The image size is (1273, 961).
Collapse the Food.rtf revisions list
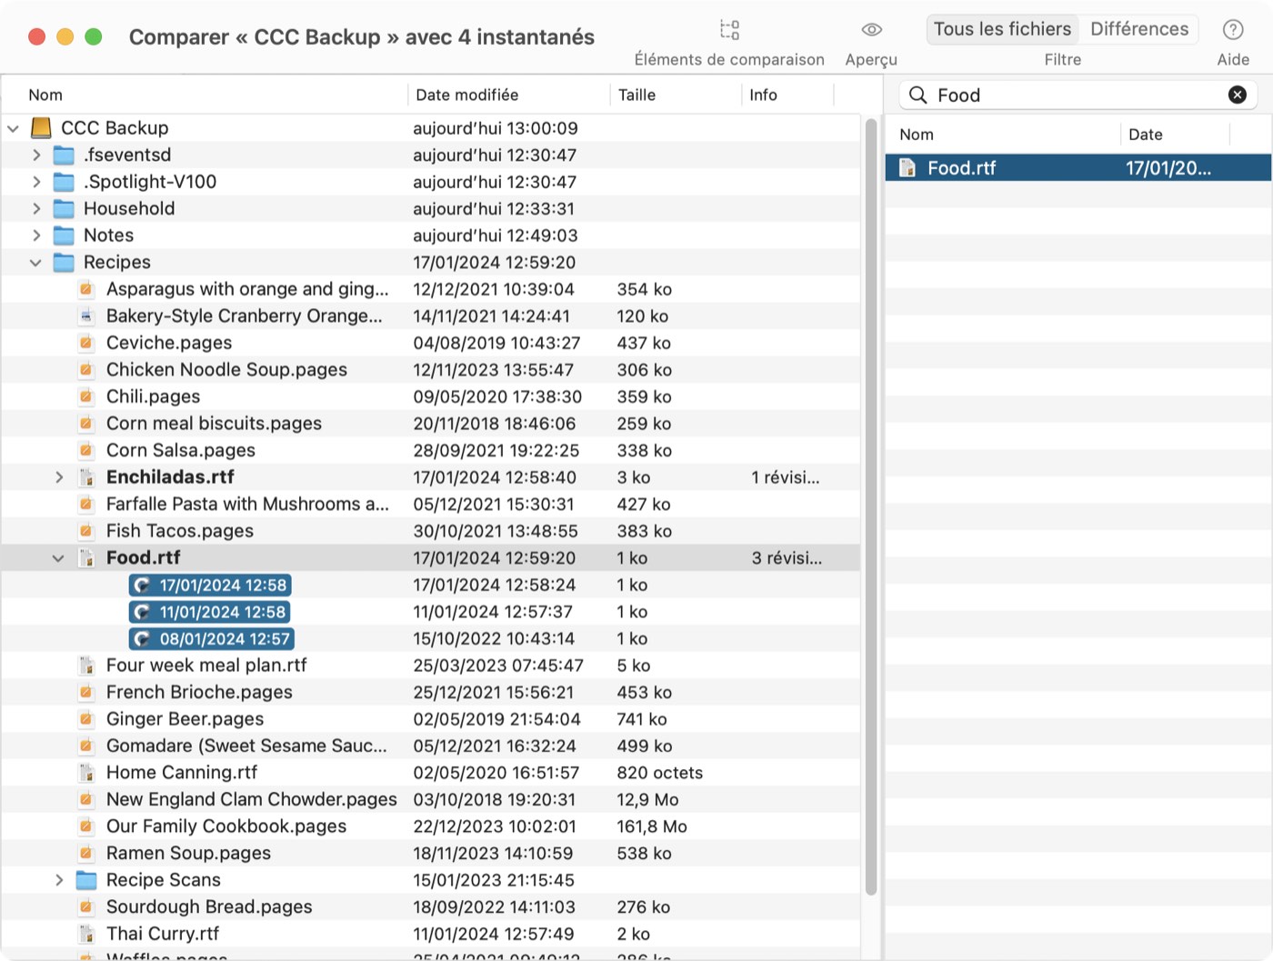point(58,558)
